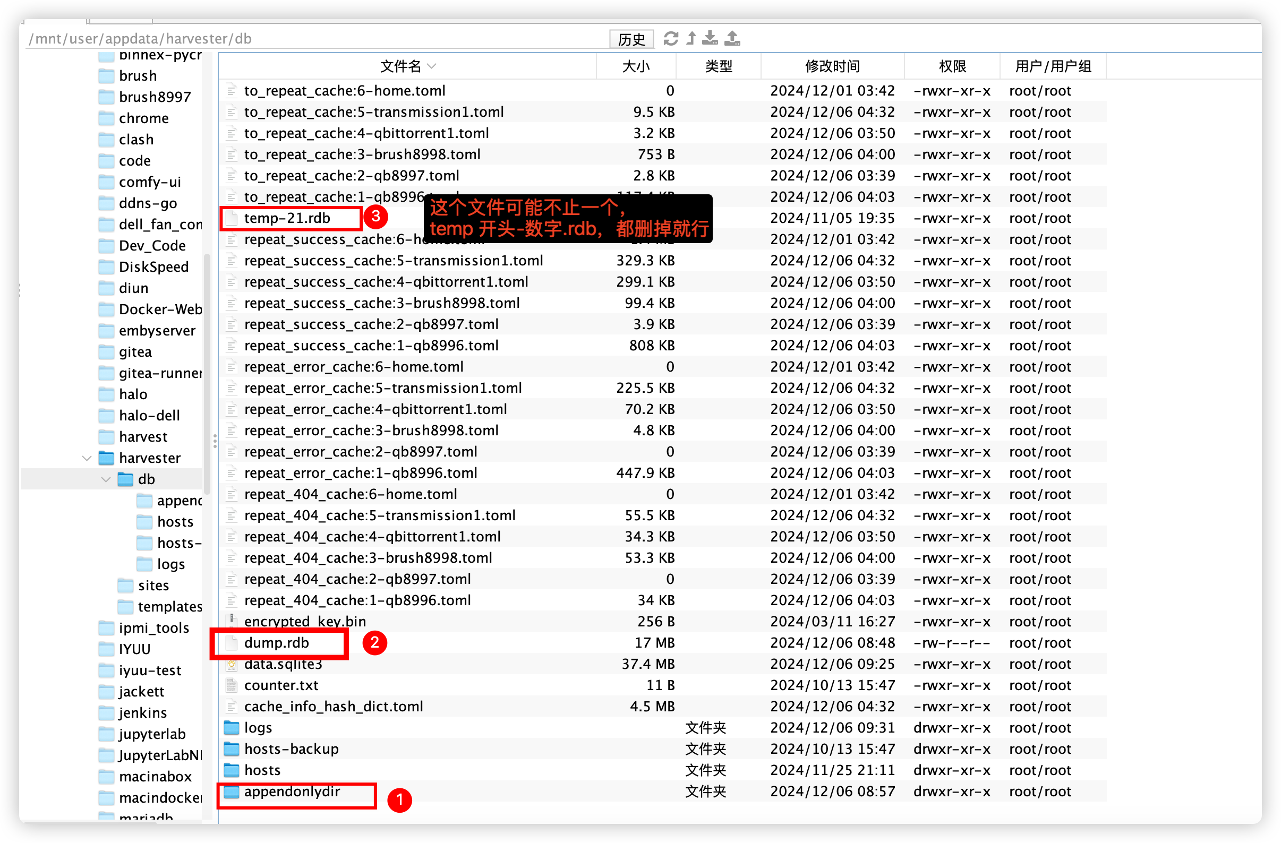1281x843 pixels.
Task: Open iyuu-test folder in sidebar tree
Action: 150,670
